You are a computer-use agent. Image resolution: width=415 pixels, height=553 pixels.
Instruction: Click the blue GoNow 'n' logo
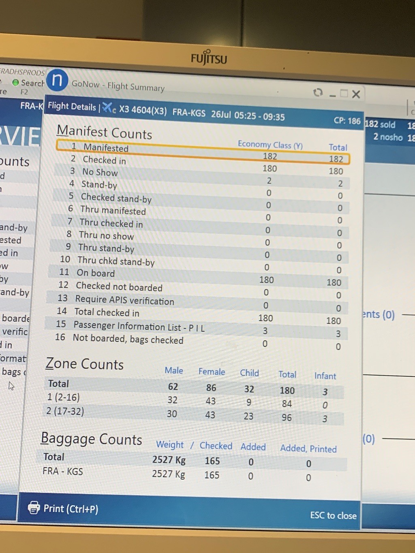point(57,80)
